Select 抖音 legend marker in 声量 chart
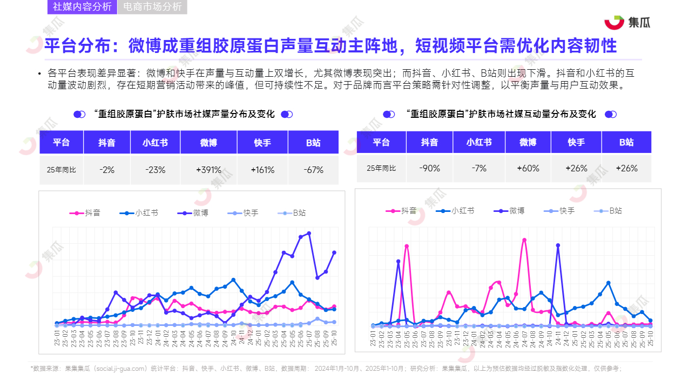This screenshot has width=675, height=380. pyautogui.click(x=76, y=213)
